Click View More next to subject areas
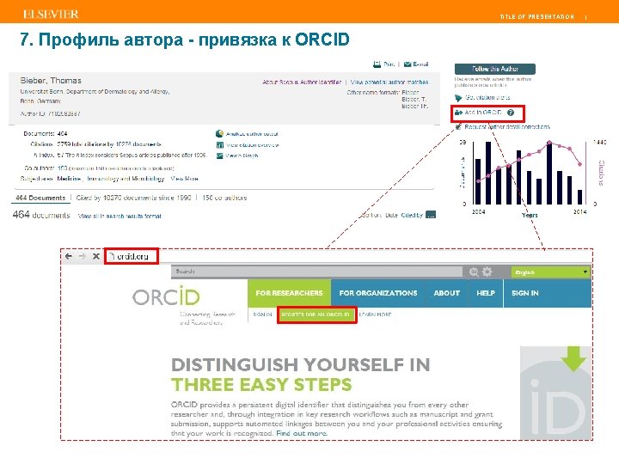This screenshot has height=464, width=619. pyautogui.click(x=184, y=179)
